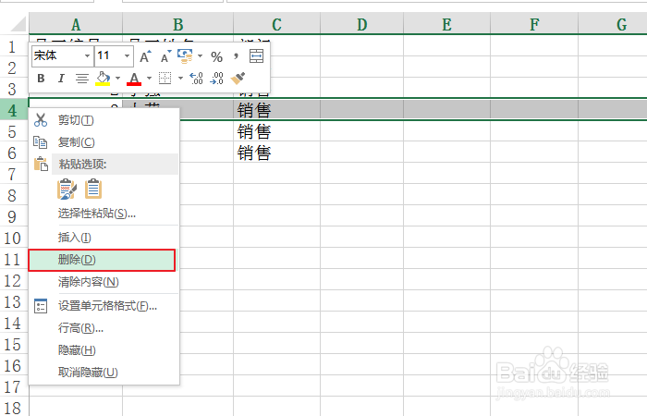Select row 1 header
The image size is (647, 416).
coord(14,46)
